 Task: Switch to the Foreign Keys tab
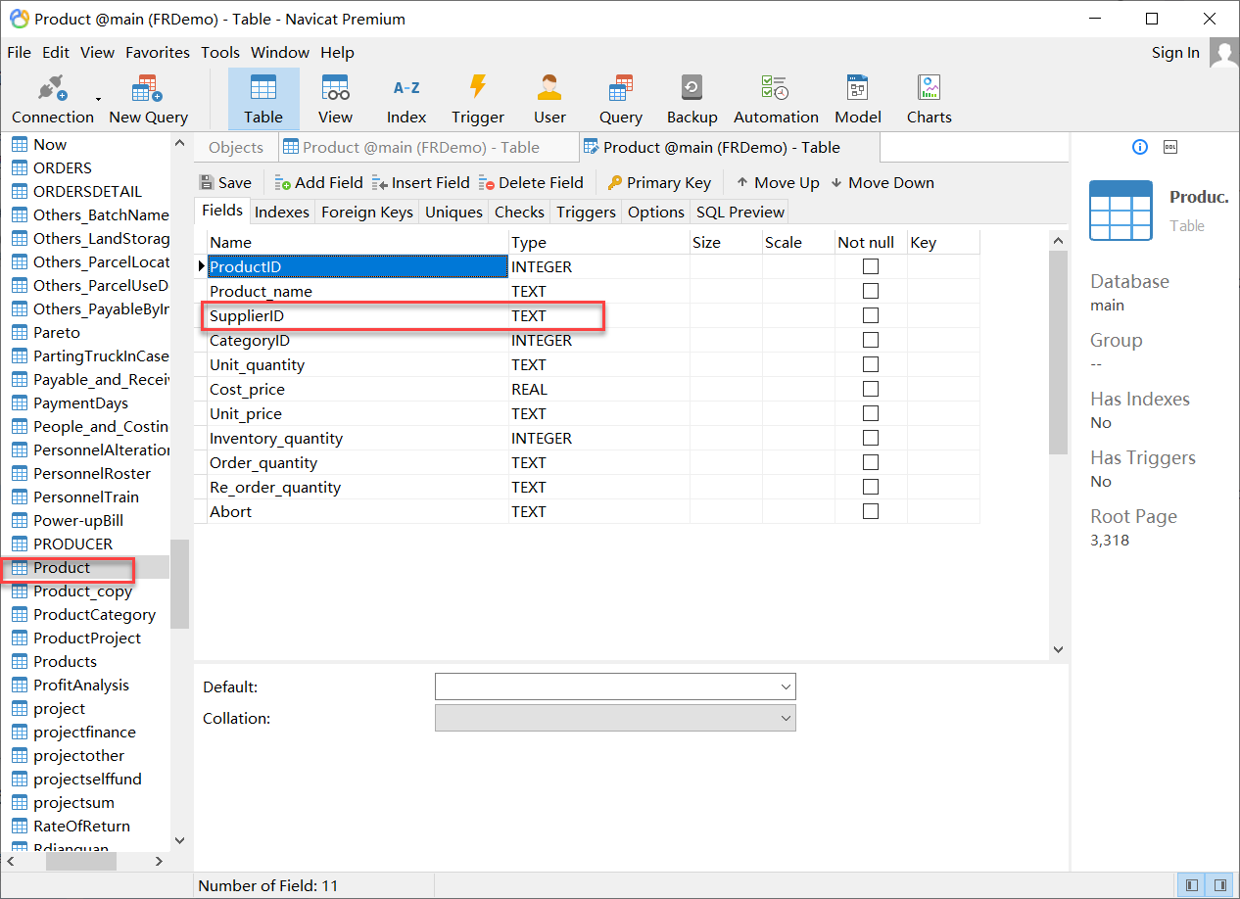point(367,212)
